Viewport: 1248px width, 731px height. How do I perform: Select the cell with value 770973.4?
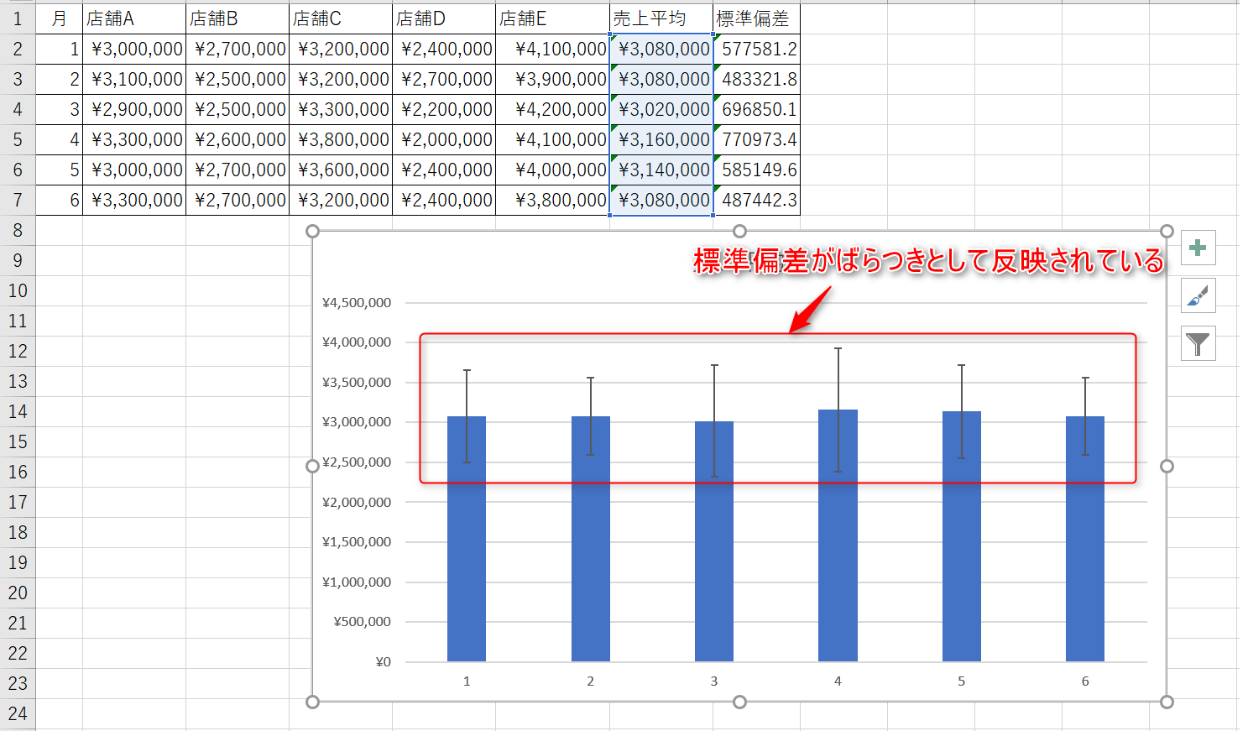coord(756,139)
